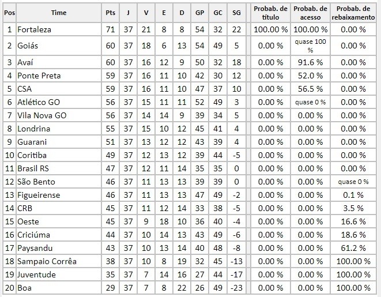Click the Pts column header
This screenshot has height=297, width=381.
[110, 13]
